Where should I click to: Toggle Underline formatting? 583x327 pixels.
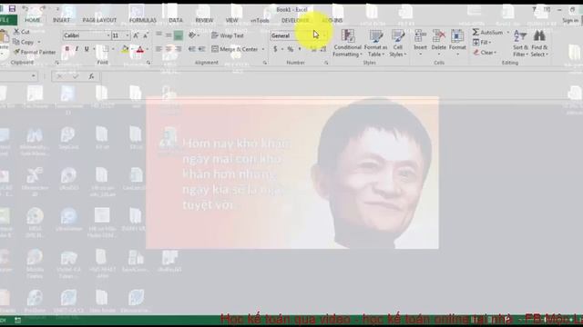87,49
